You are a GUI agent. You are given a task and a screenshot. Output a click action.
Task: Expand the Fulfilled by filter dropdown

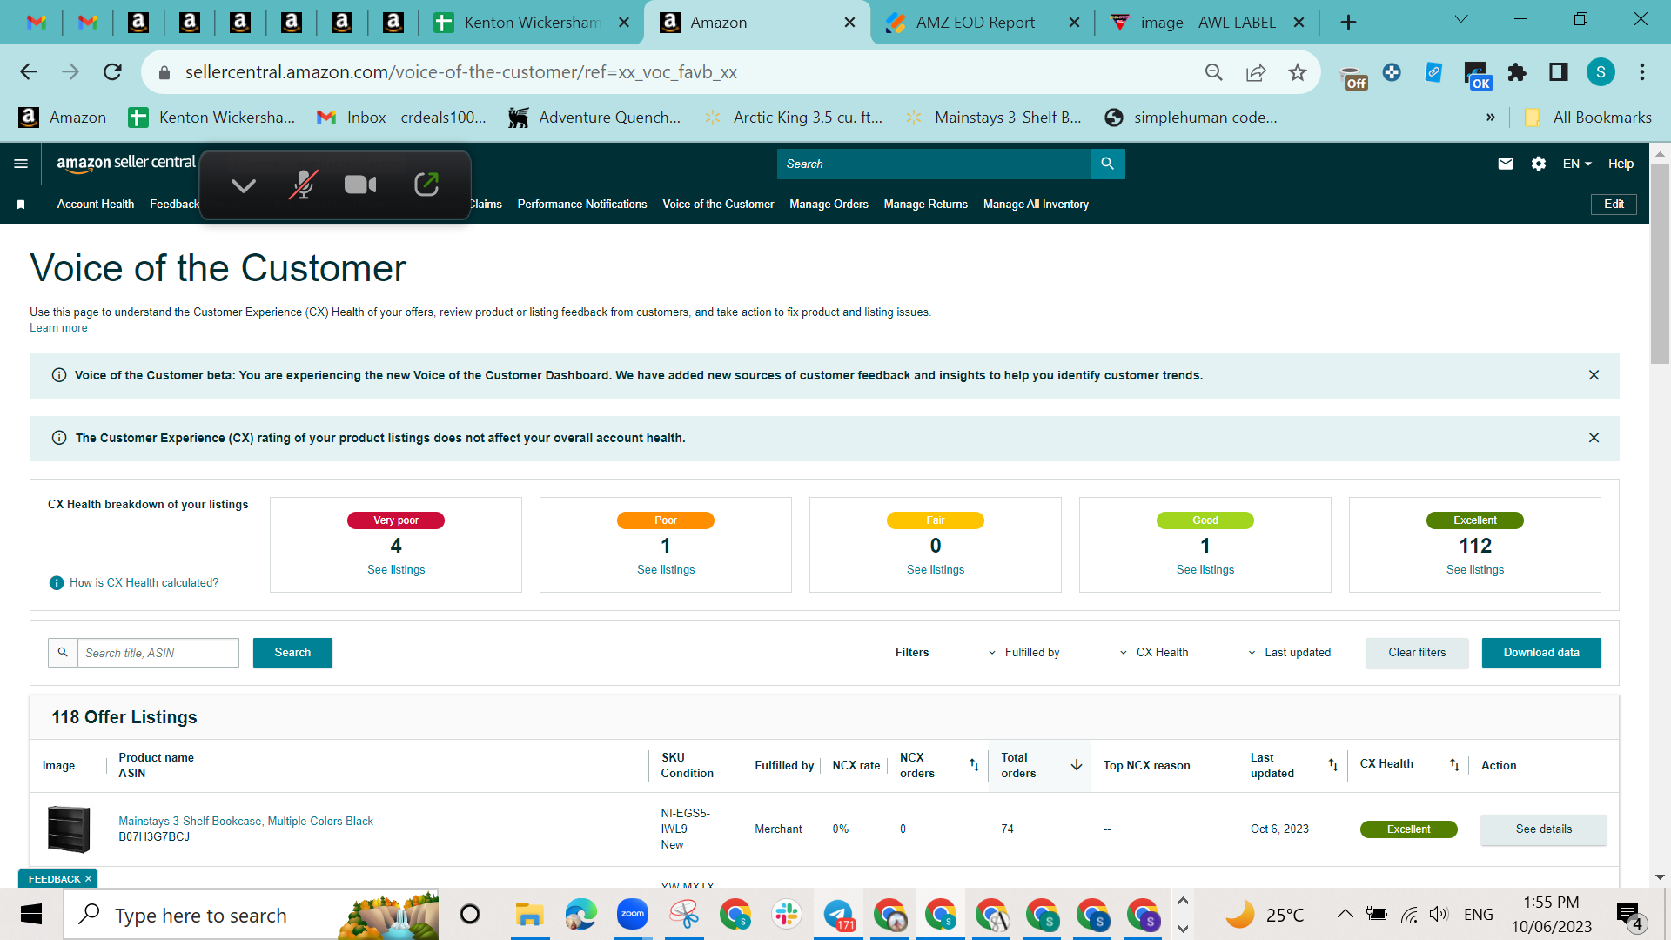pos(1023,653)
